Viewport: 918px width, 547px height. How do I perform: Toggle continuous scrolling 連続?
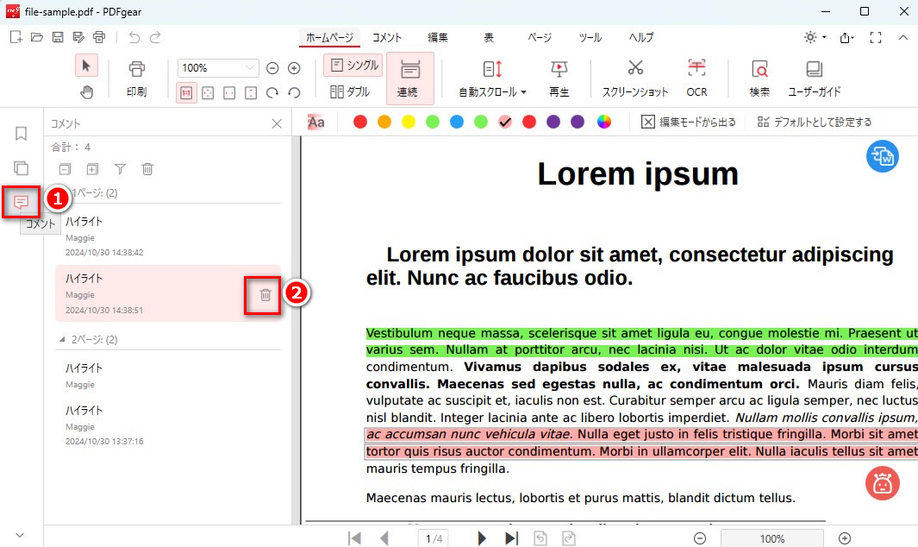(x=409, y=76)
